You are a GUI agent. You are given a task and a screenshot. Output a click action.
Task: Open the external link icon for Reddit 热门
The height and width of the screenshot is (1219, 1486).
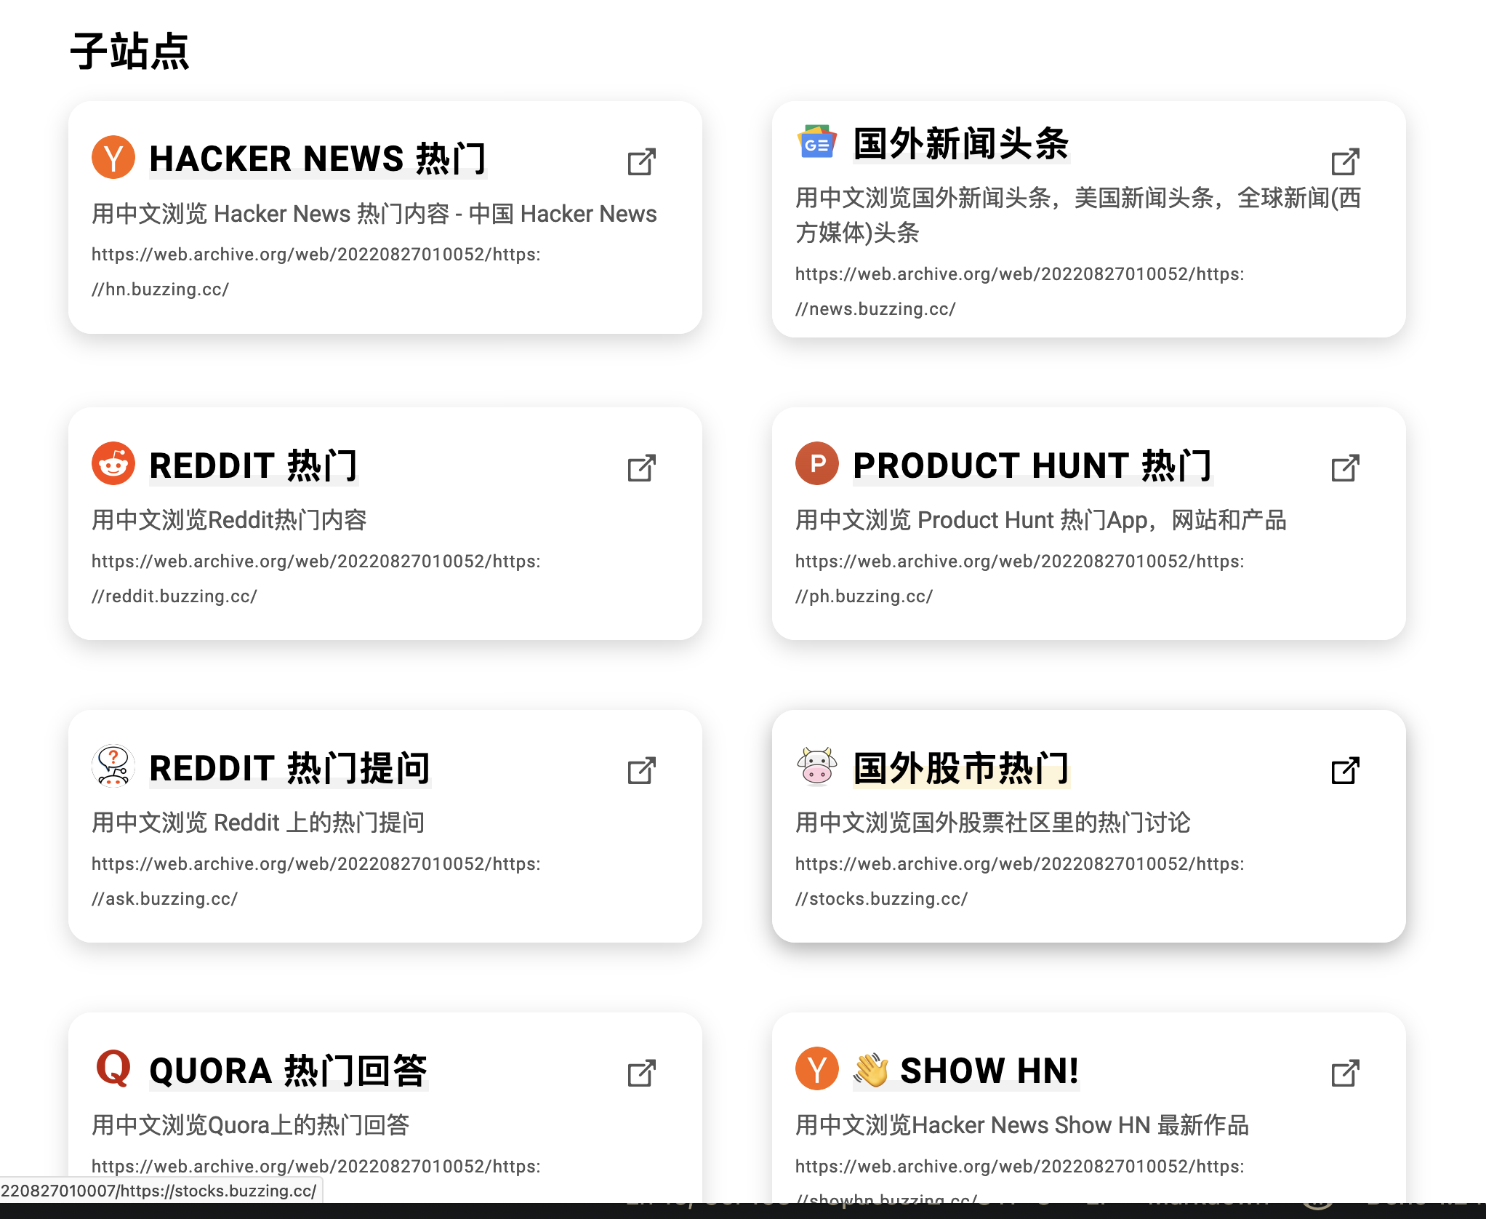pyautogui.click(x=641, y=468)
